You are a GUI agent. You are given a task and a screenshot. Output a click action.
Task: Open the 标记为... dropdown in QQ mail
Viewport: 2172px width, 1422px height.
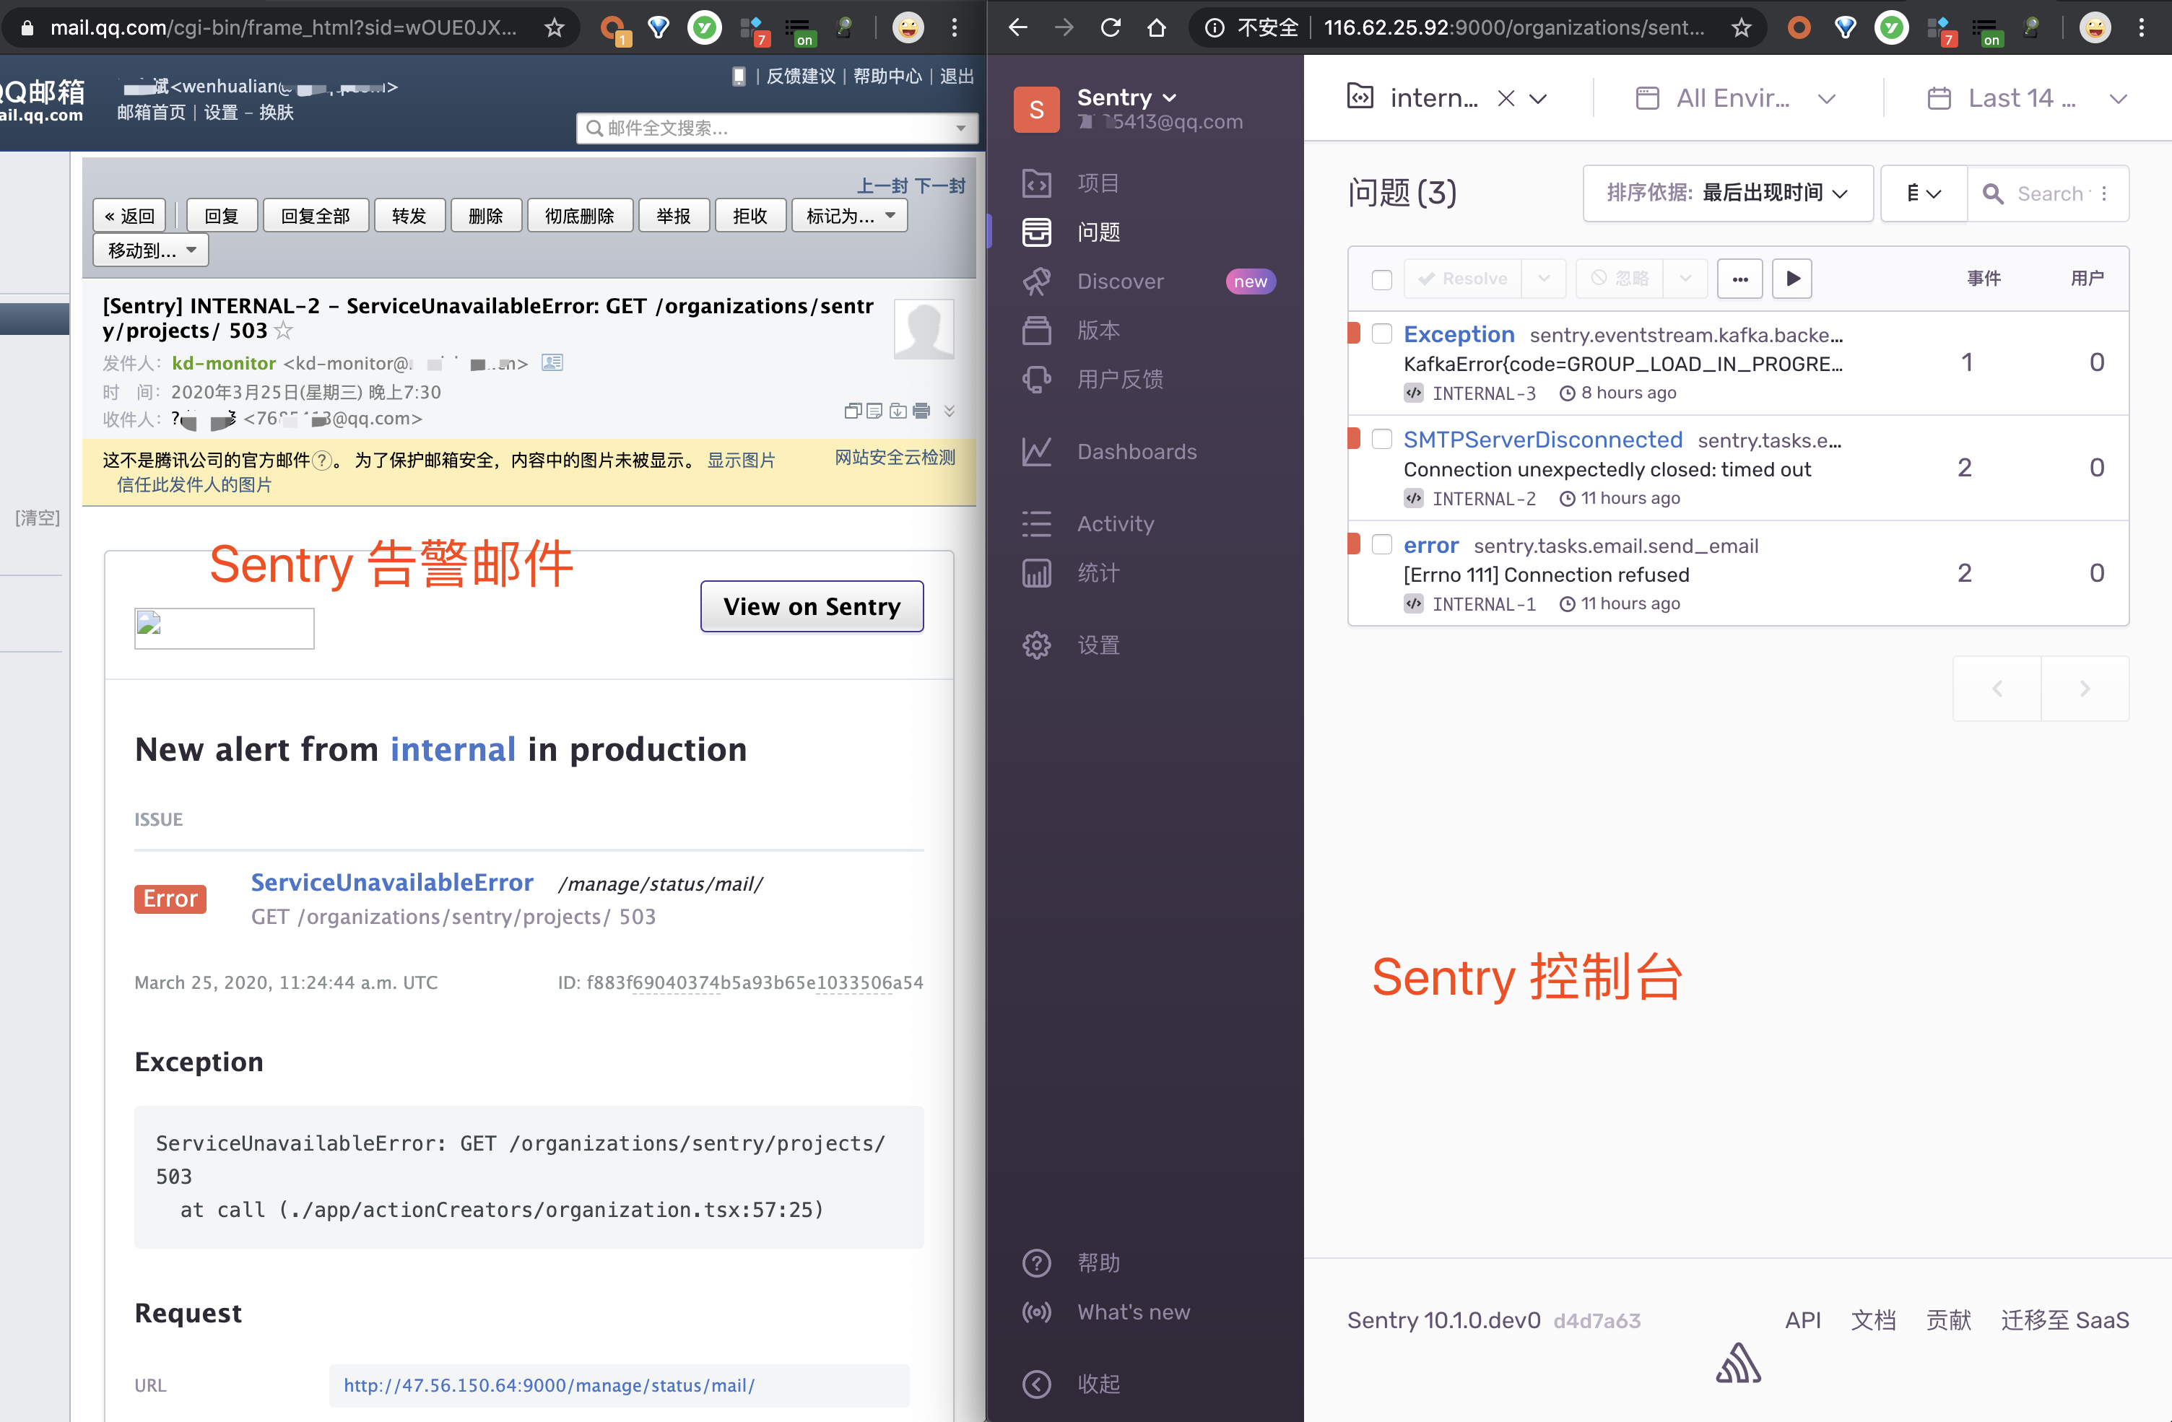(x=850, y=216)
